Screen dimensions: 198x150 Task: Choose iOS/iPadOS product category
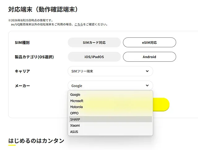click(94, 57)
